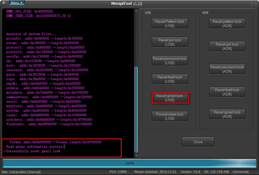Image resolution: width=259 pixels, height=175 pixels.
Task: Click 'Analysis of system files...' log line
Action: click(31, 34)
